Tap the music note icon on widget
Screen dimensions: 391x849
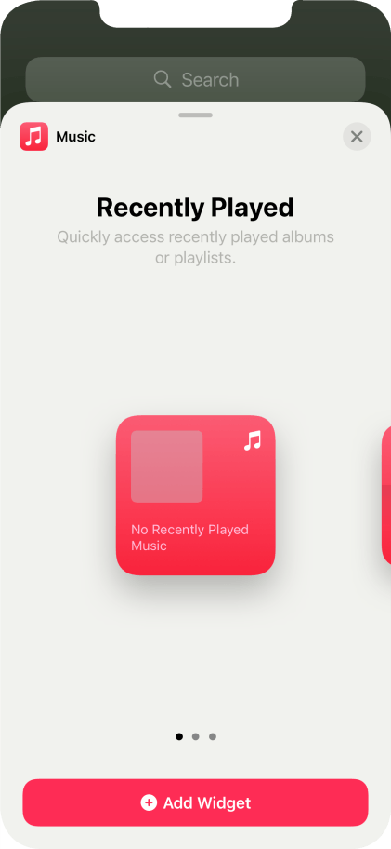[253, 440]
